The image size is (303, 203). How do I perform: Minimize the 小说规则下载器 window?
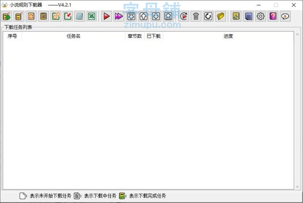coord(259,5)
